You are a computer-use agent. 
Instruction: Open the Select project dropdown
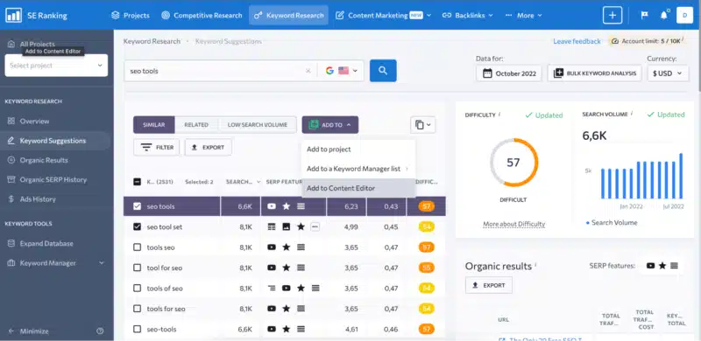point(56,66)
